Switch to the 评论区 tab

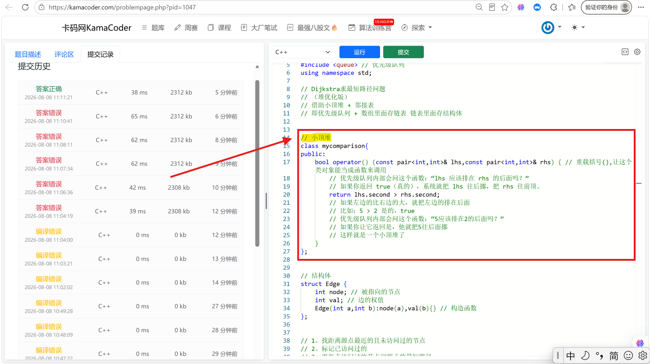point(64,54)
